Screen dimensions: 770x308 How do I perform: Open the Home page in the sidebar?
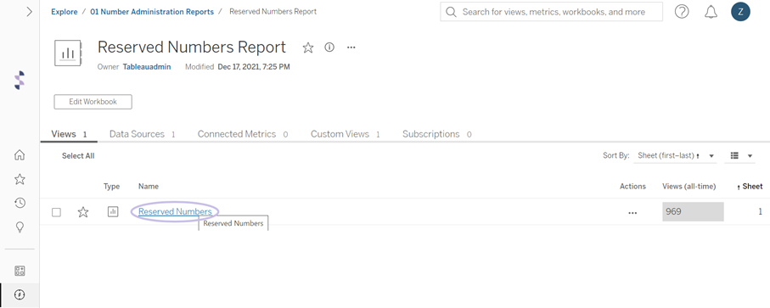point(20,155)
